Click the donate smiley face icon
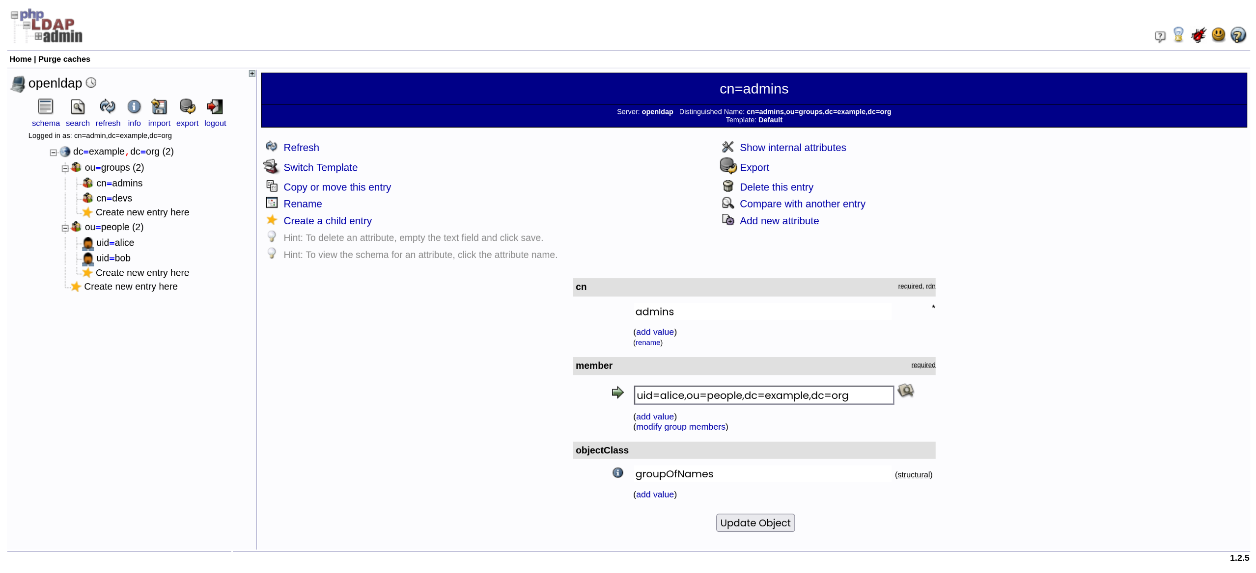Image resolution: width=1256 pixels, height=573 pixels. 1218,35
